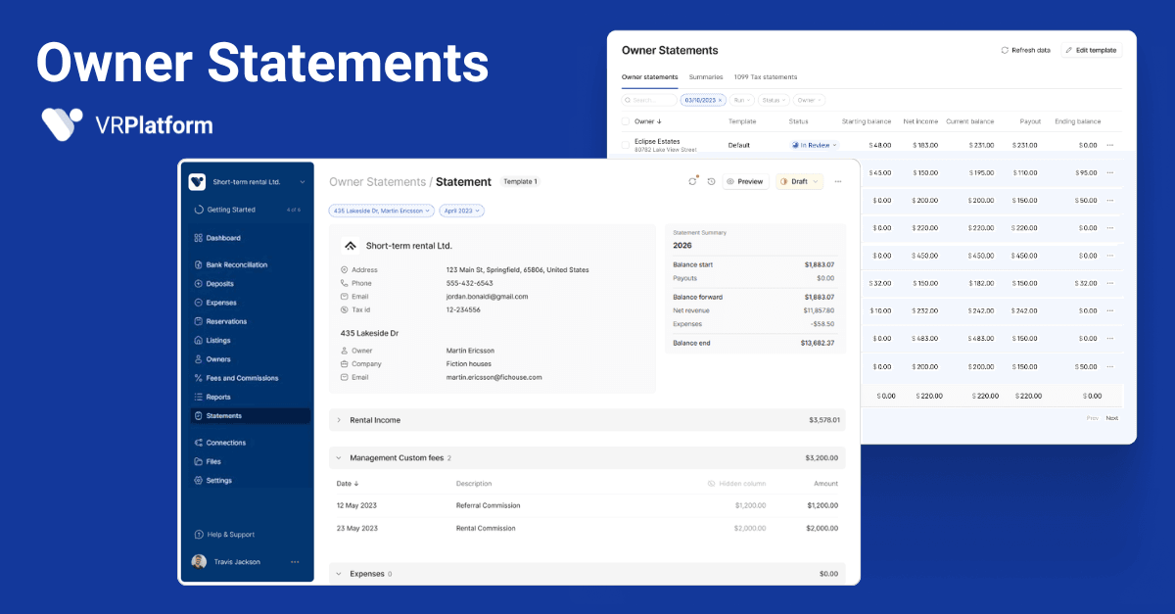Open the 1099 Tax statements tab
1175x614 pixels.
coord(766,77)
